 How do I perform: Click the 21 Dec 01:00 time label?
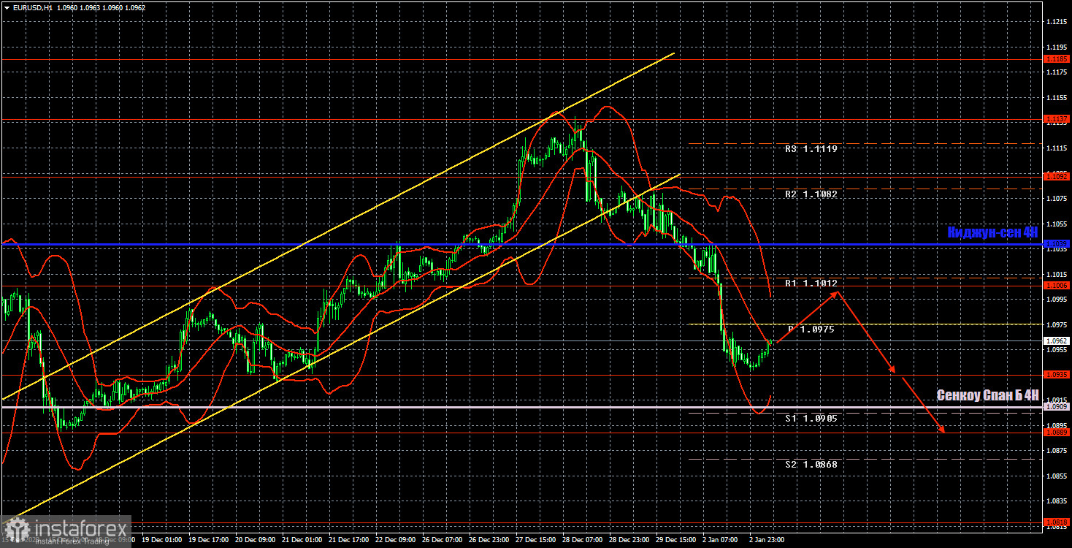coord(301,540)
